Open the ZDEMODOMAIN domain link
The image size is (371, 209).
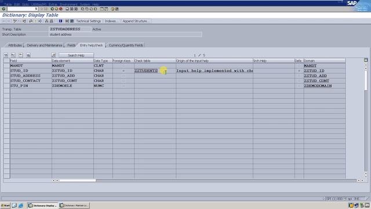318,86
